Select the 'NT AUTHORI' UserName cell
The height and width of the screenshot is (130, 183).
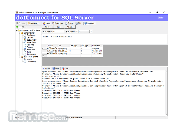coord(97,51)
